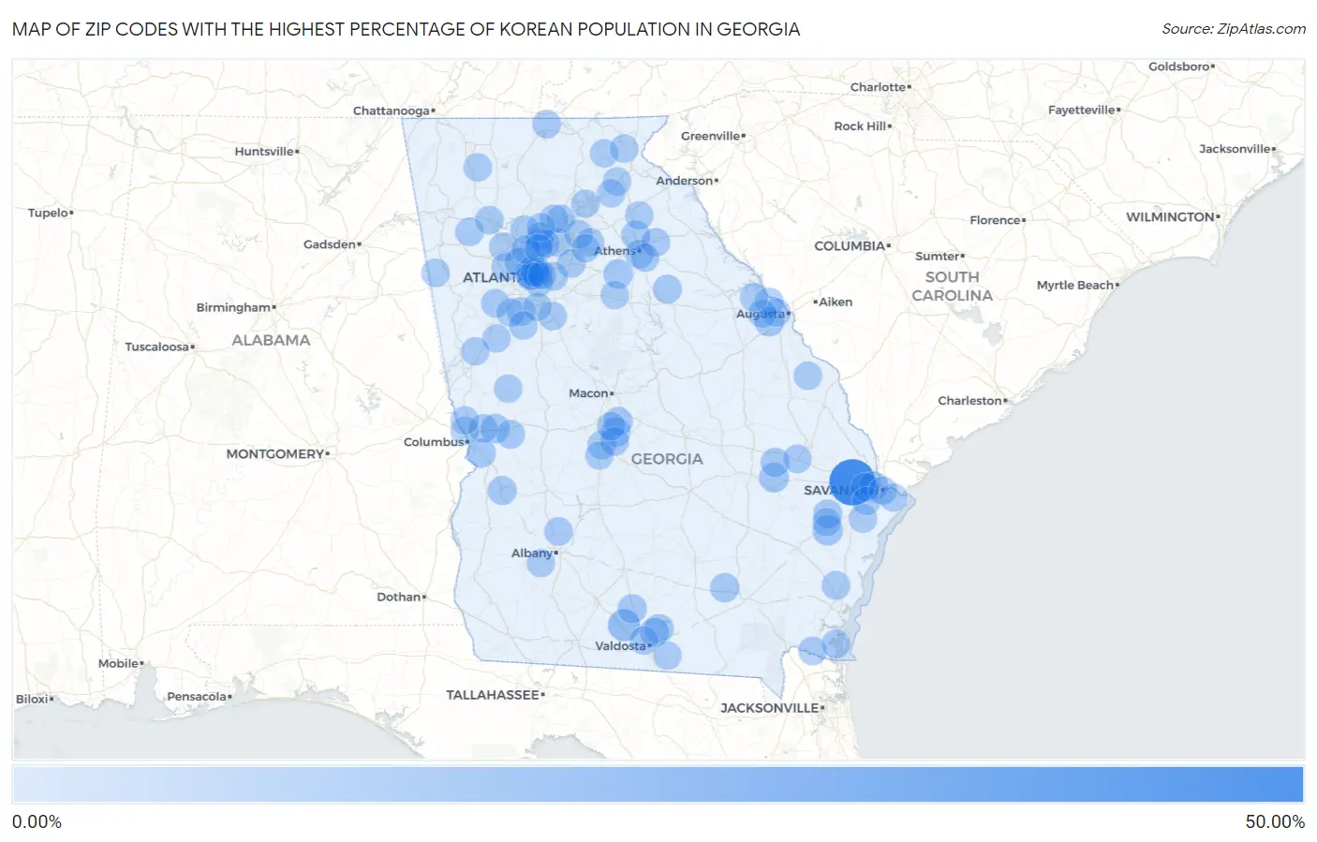Open the ZipAtlas.com source link
The image size is (1317, 842).
1234,29
